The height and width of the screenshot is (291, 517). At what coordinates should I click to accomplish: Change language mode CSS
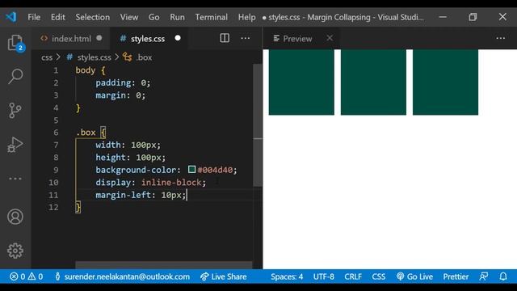(x=379, y=276)
